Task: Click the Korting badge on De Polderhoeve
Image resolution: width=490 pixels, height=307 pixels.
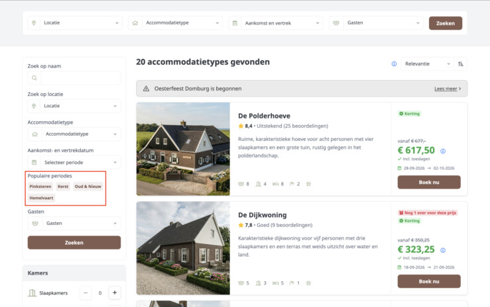Action: pyautogui.click(x=409, y=114)
